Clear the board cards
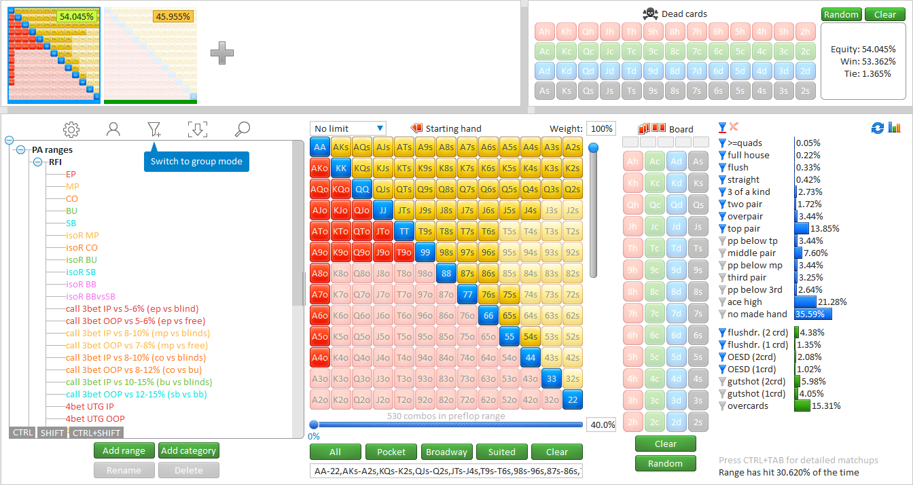The image size is (913, 485). click(666, 444)
